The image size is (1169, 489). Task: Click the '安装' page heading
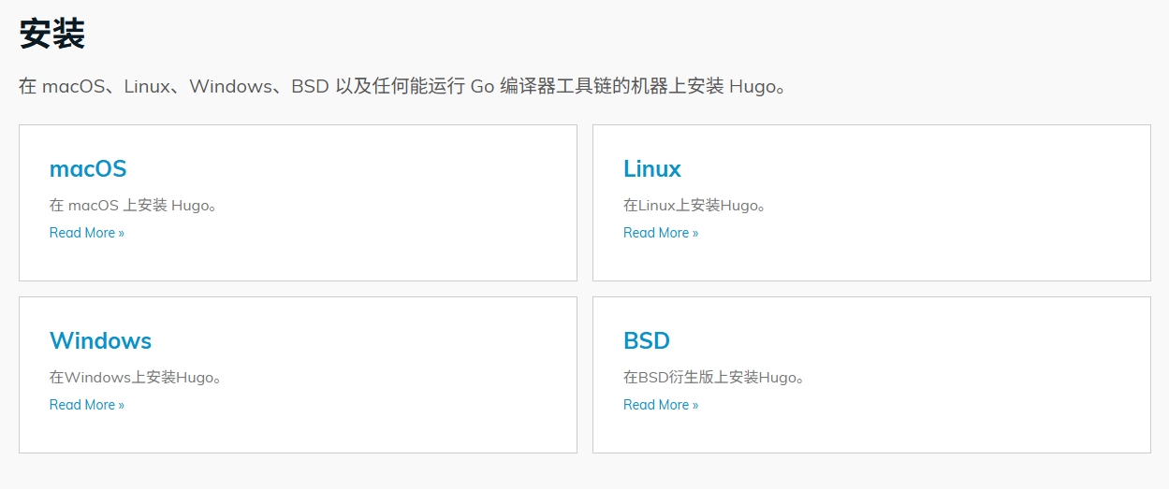pyautogui.click(x=52, y=35)
